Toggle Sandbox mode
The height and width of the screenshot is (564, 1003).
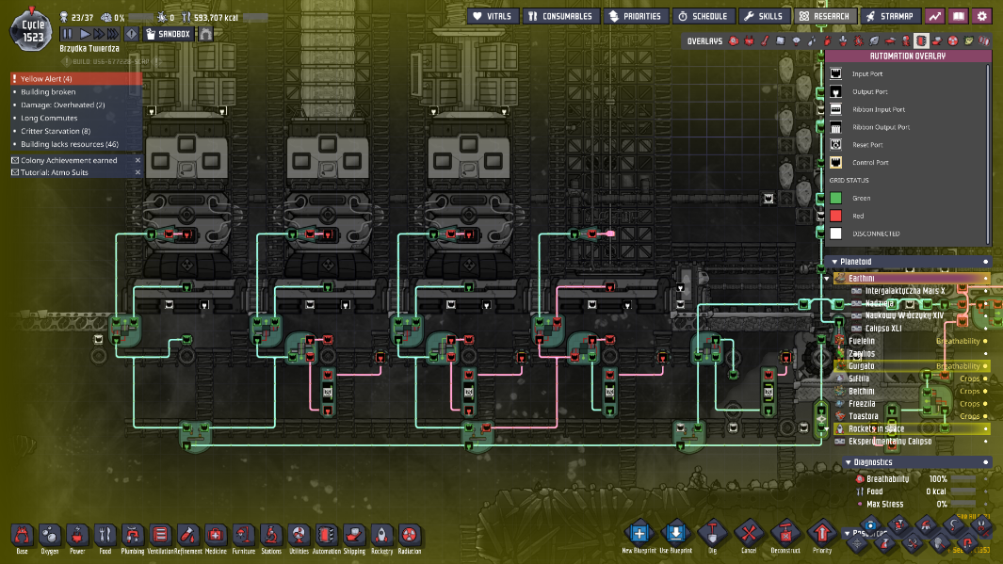[x=169, y=34]
